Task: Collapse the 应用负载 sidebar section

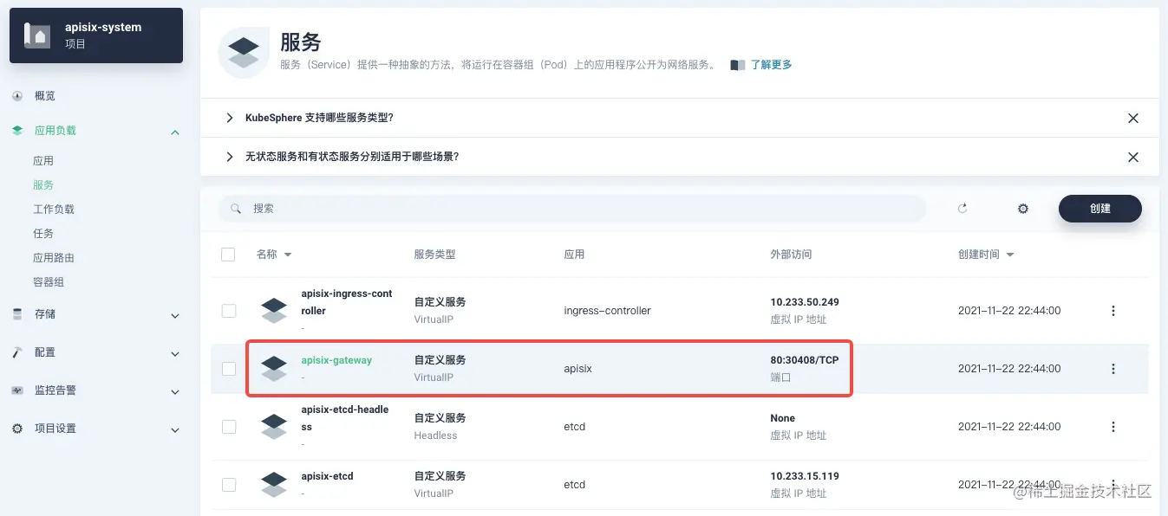Action: coord(175,132)
